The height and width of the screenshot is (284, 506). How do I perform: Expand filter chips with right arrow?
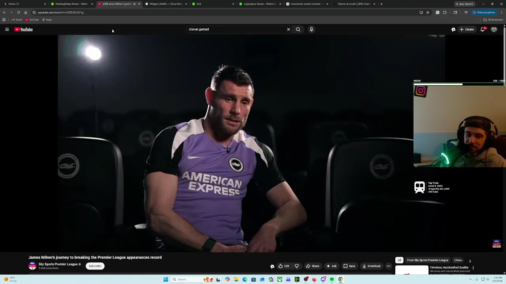click(470, 261)
